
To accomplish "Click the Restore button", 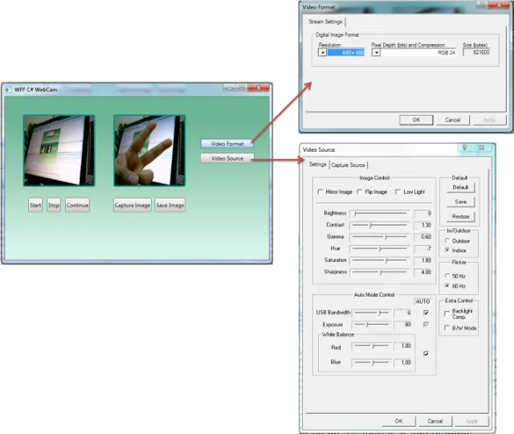I will (x=460, y=216).
